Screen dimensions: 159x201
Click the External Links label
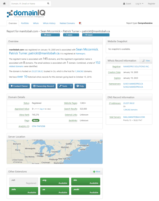(71, 115)
